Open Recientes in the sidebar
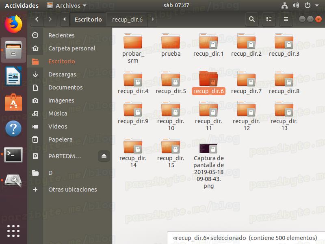 pyautogui.click(x=69, y=35)
